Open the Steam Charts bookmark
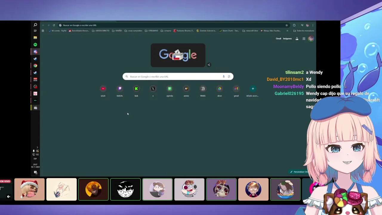 tap(229, 31)
